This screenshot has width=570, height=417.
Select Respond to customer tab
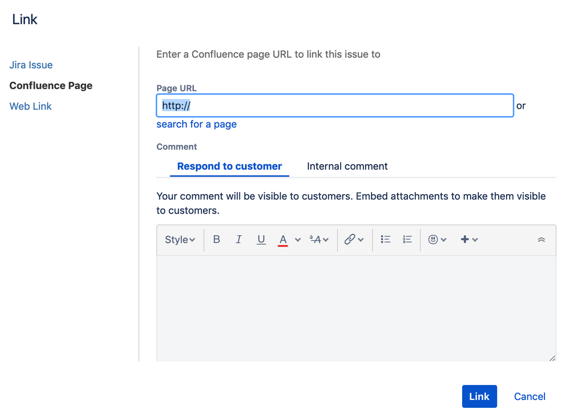point(229,166)
